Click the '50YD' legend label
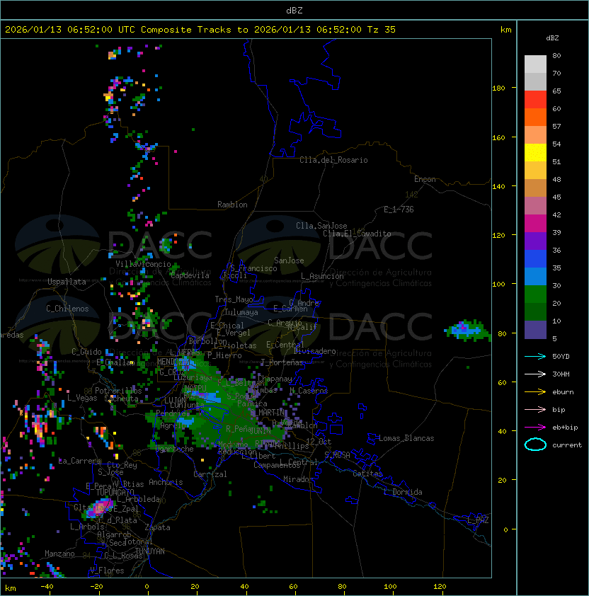Image resolution: width=589 pixels, height=596 pixels. [561, 356]
